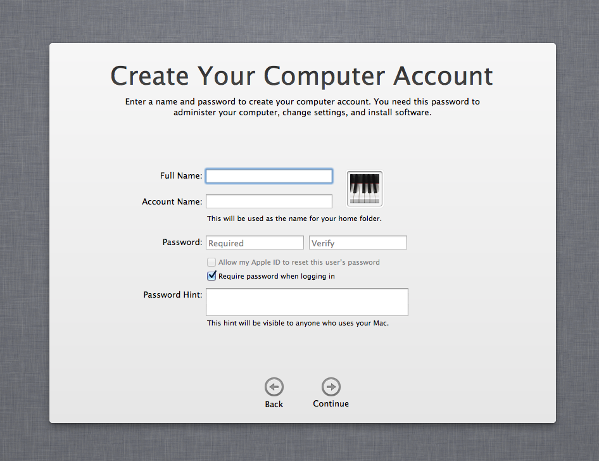Focus the Password Required field
This screenshot has height=461, width=599.
tap(255, 243)
